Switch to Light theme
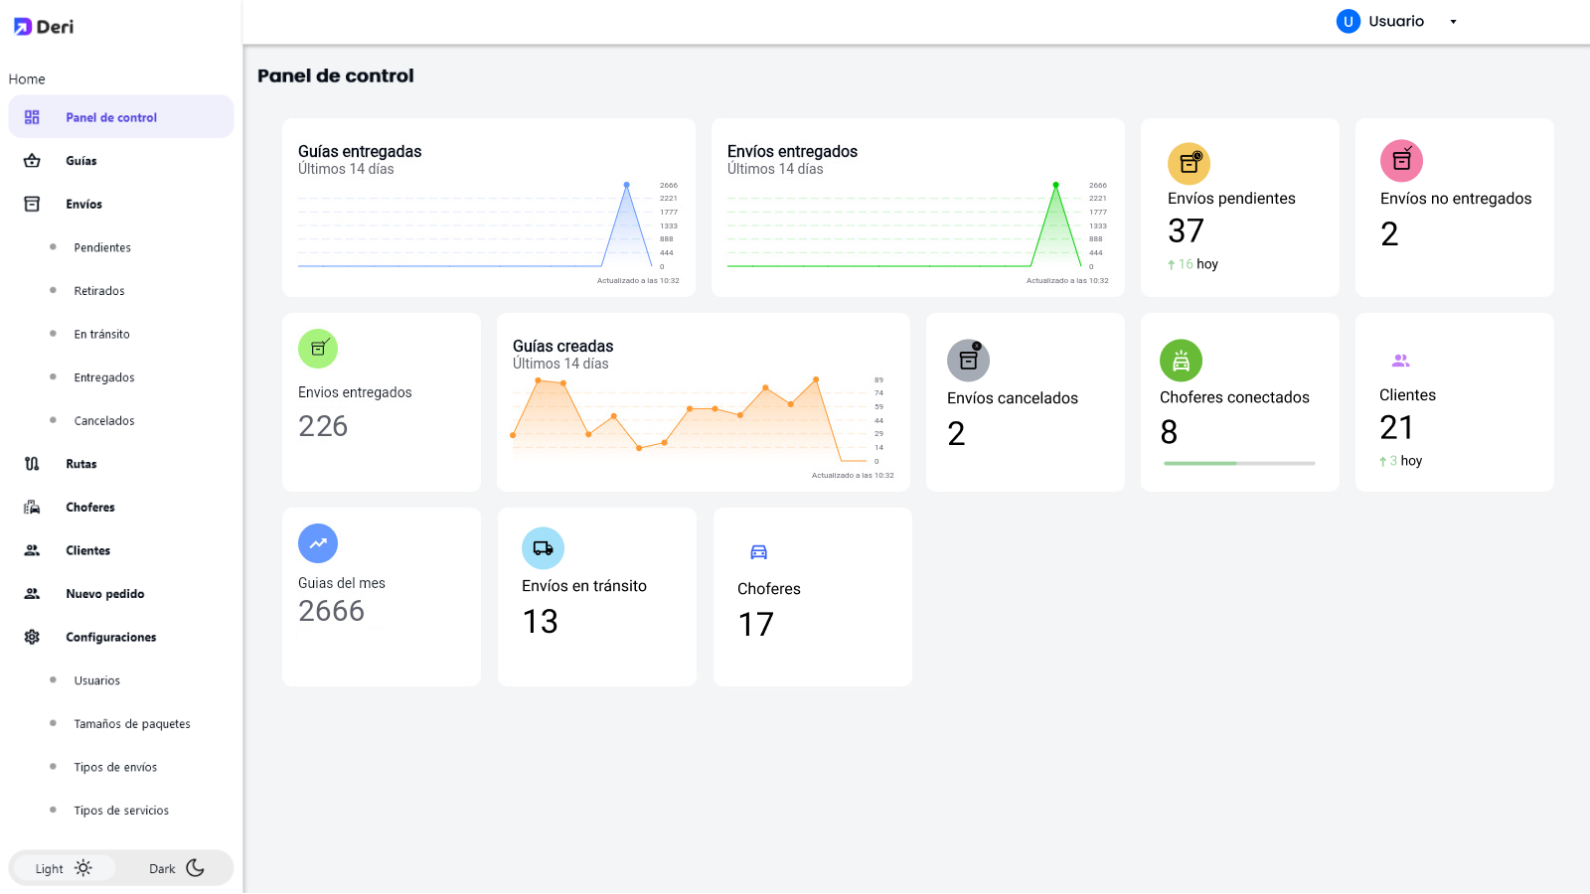This screenshot has height=894, width=1590. (x=64, y=868)
